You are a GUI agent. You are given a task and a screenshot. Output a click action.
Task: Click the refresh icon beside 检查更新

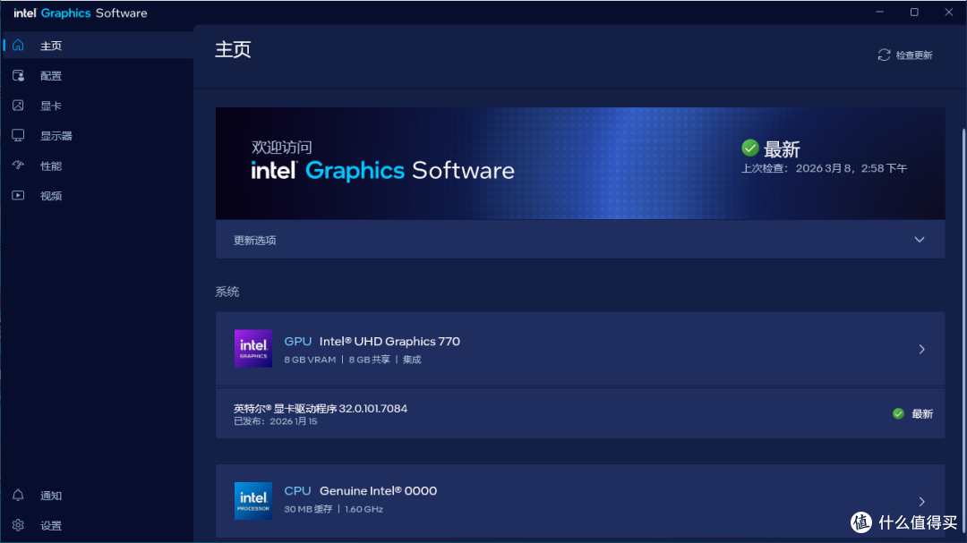(x=884, y=55)
